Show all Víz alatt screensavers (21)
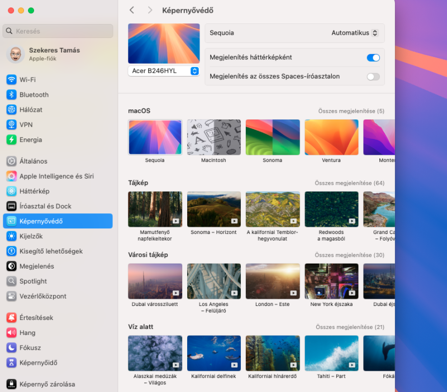Viewport: 447px width, 392px height. click(x=350, y=327)
